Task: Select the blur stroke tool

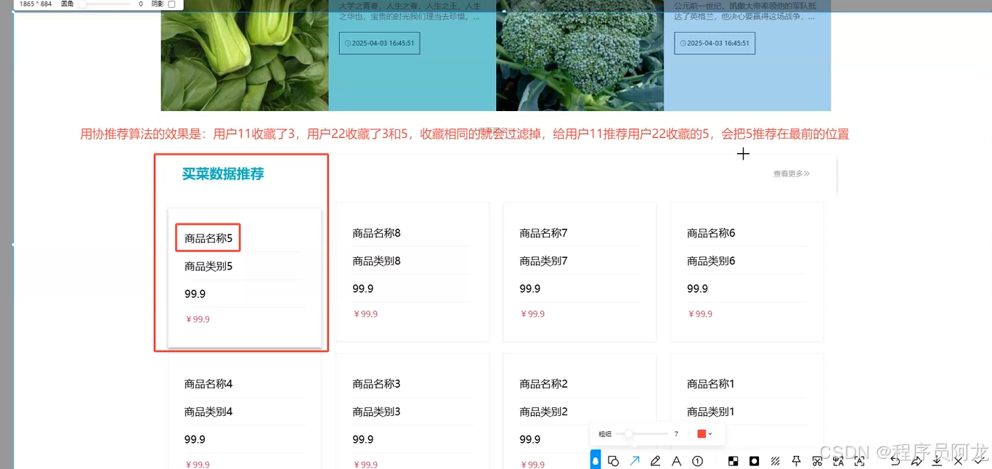Action: click(774, 460)
